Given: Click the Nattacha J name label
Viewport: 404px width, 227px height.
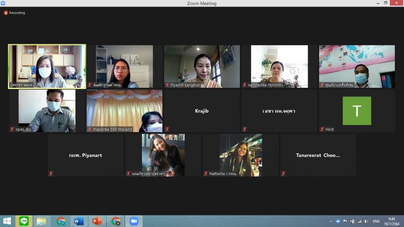Looking at the screenshot, I should click(223, 174).
